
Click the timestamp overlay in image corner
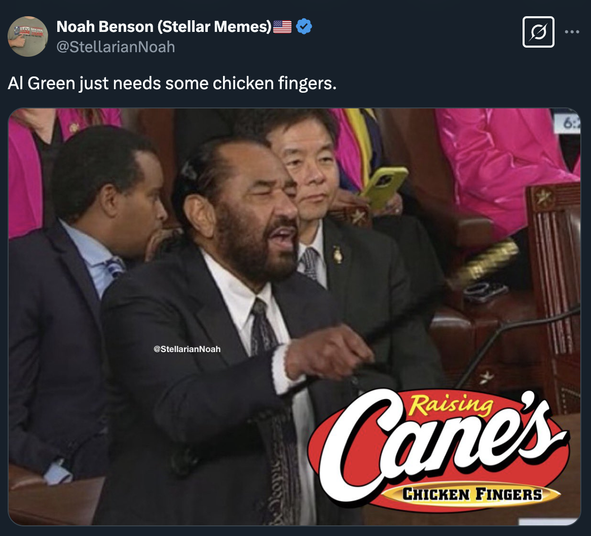(x=568, y=123)
